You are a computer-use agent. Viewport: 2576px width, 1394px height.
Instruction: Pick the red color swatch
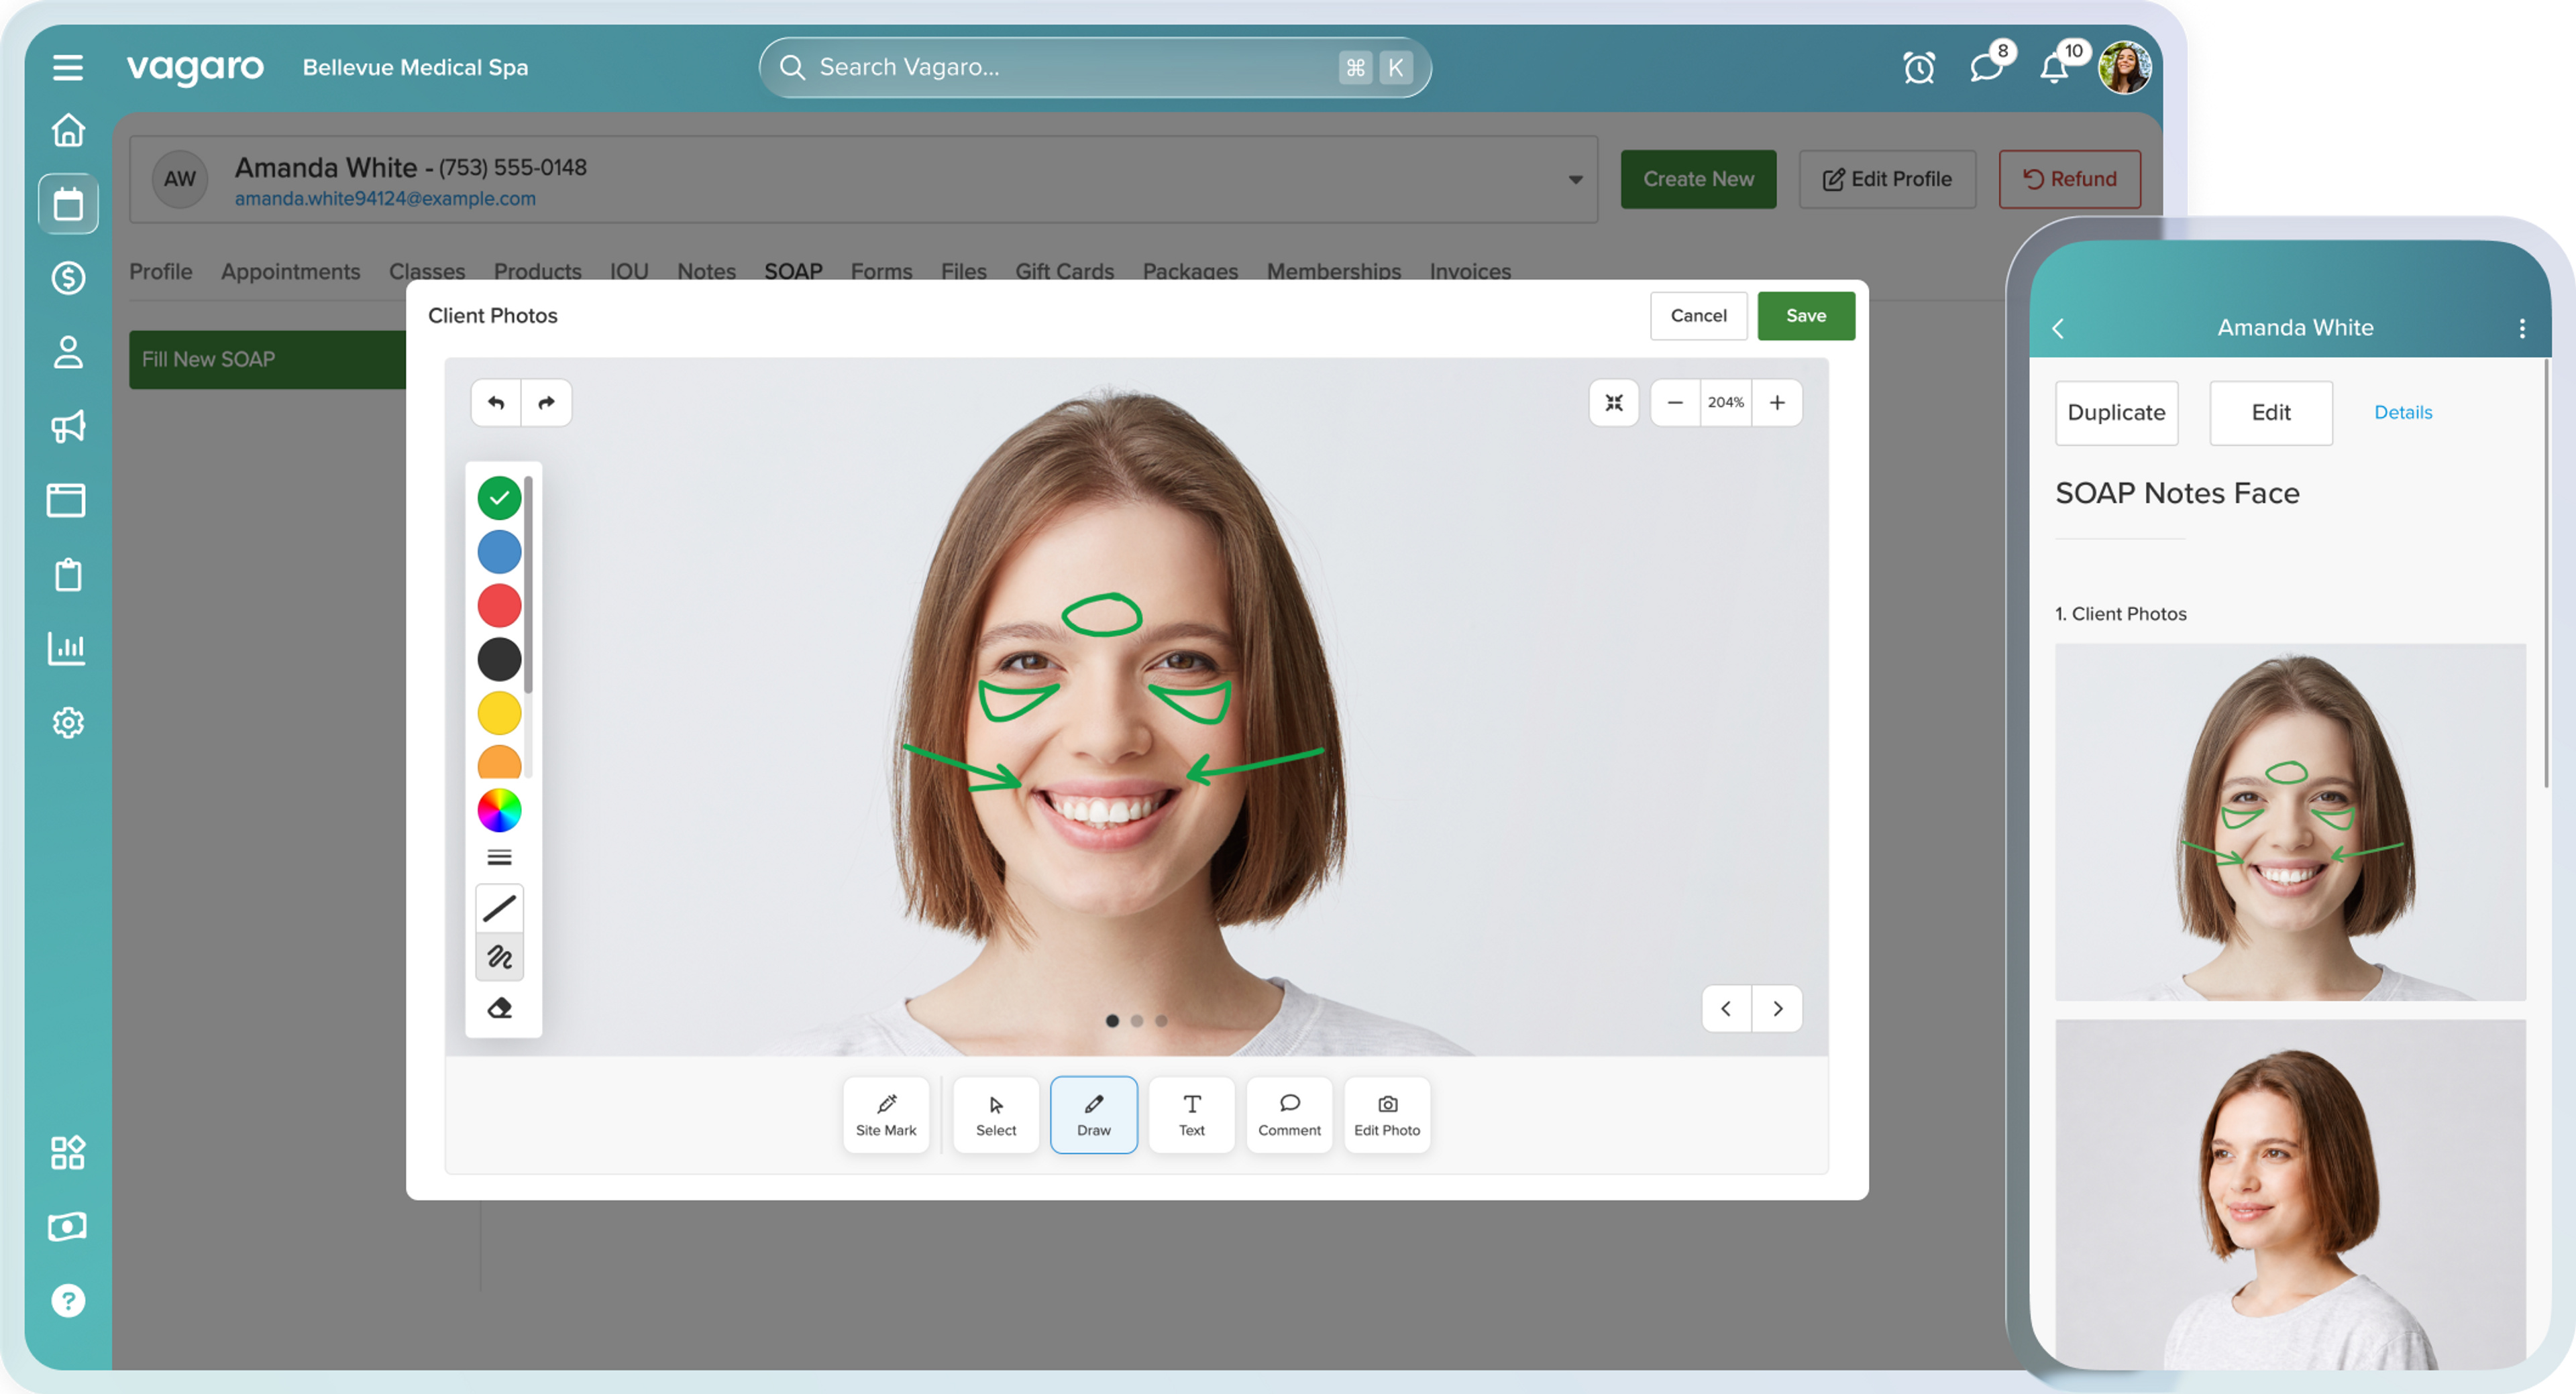(499, 605)
